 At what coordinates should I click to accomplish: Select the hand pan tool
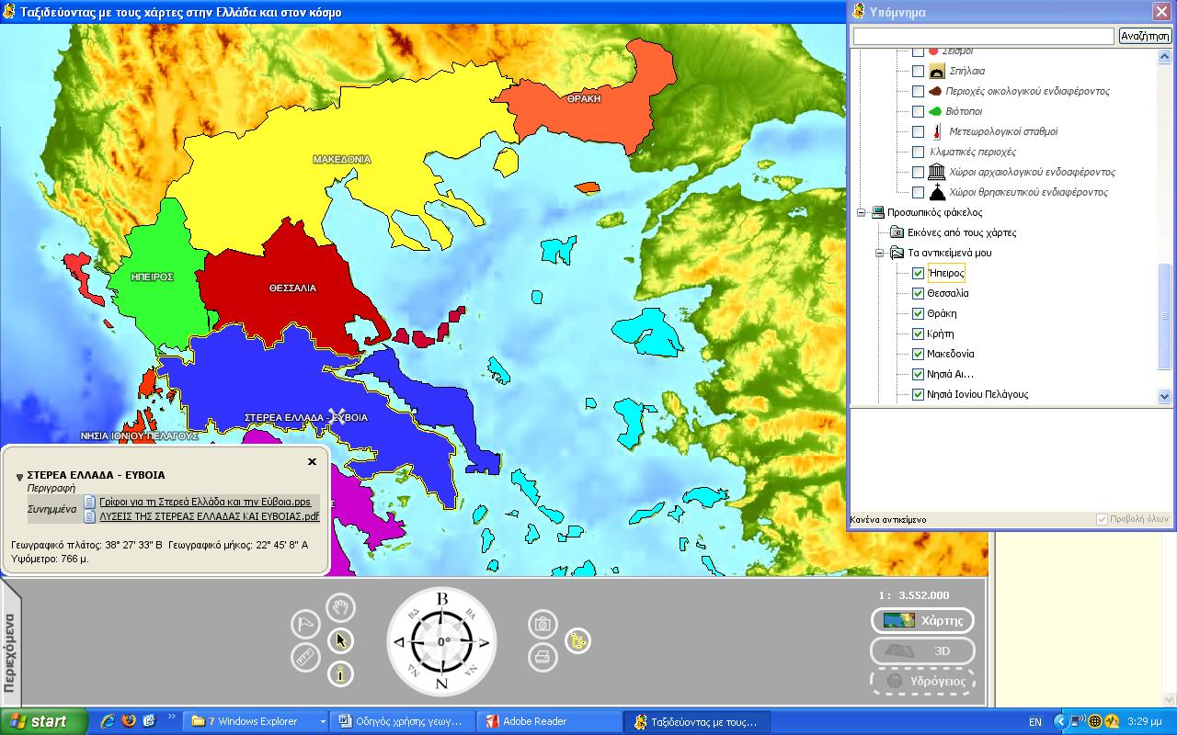pos(341,607)
